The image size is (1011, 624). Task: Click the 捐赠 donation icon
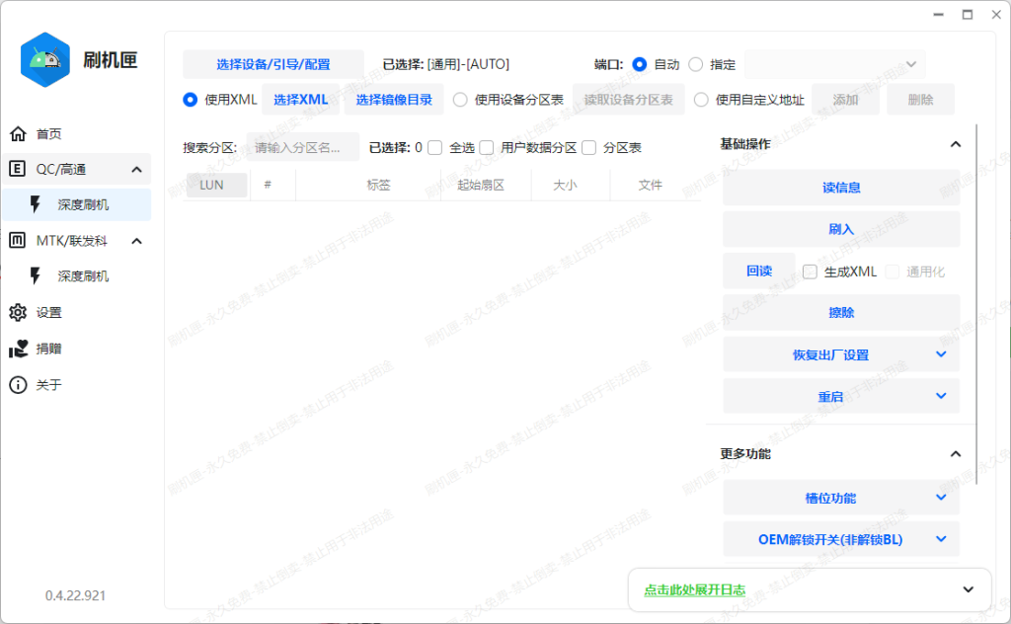[x=17, y=349]
